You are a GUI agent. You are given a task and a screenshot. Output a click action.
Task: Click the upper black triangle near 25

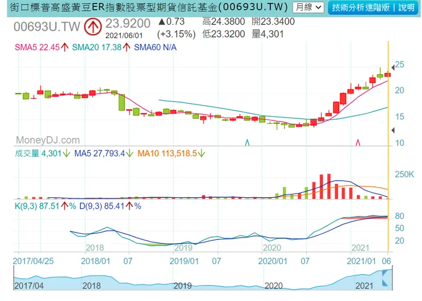(393, 67)
